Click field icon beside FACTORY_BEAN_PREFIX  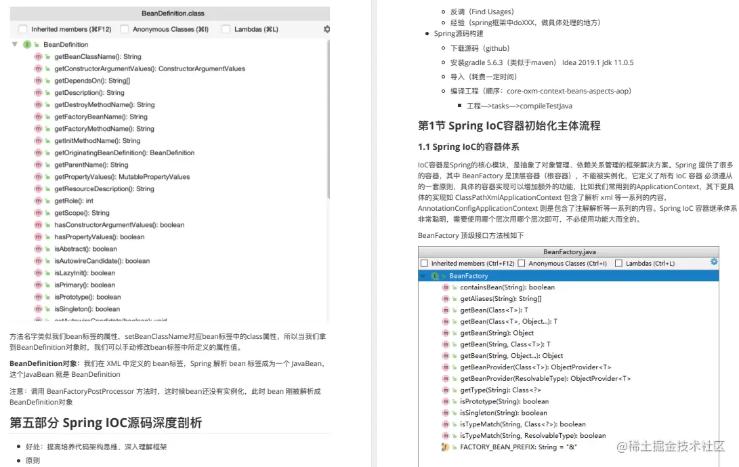click(445, 447)
